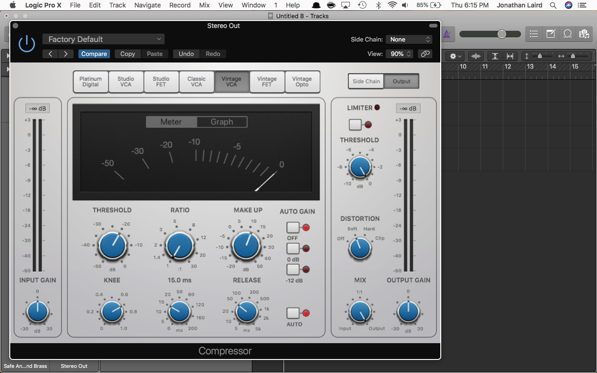Toggle Auto Gain 0 dB button
Viewport: 597px width, 373px height.
[x=293, y=249]
